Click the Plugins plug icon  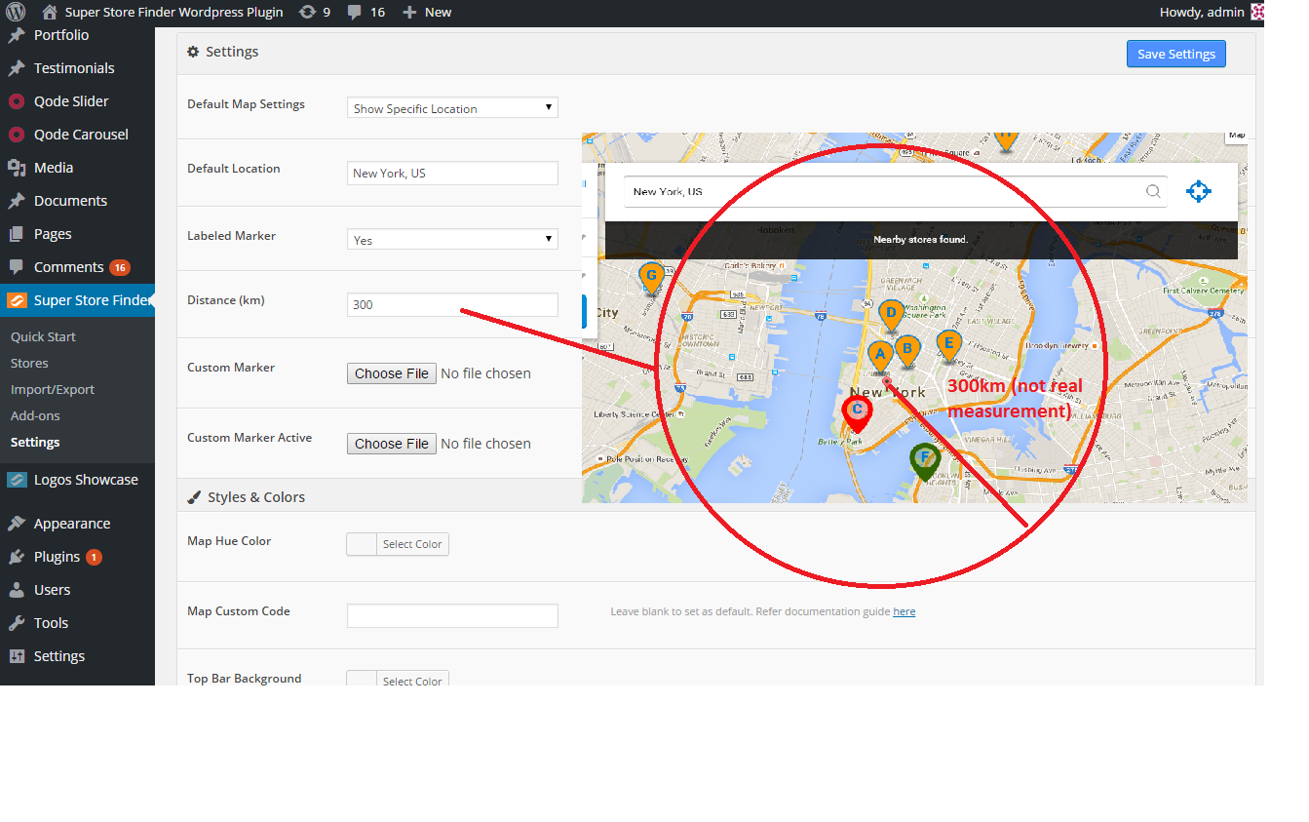coord(17,557)
